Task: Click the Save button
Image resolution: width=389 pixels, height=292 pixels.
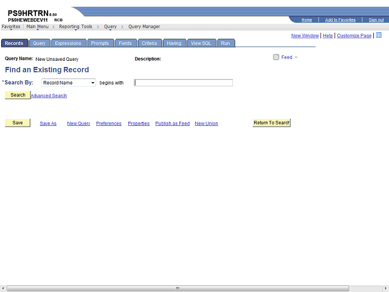Action: [x=18, y=123]
